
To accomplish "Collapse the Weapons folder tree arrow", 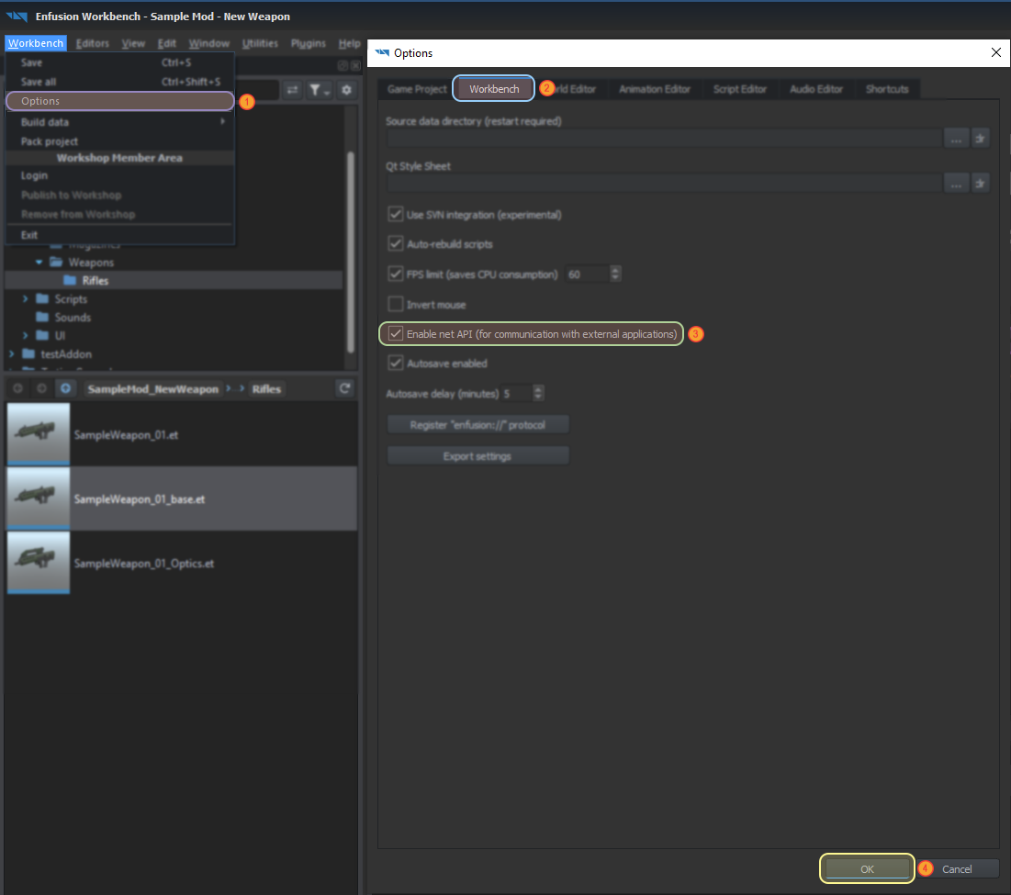I will coord(39,262).
